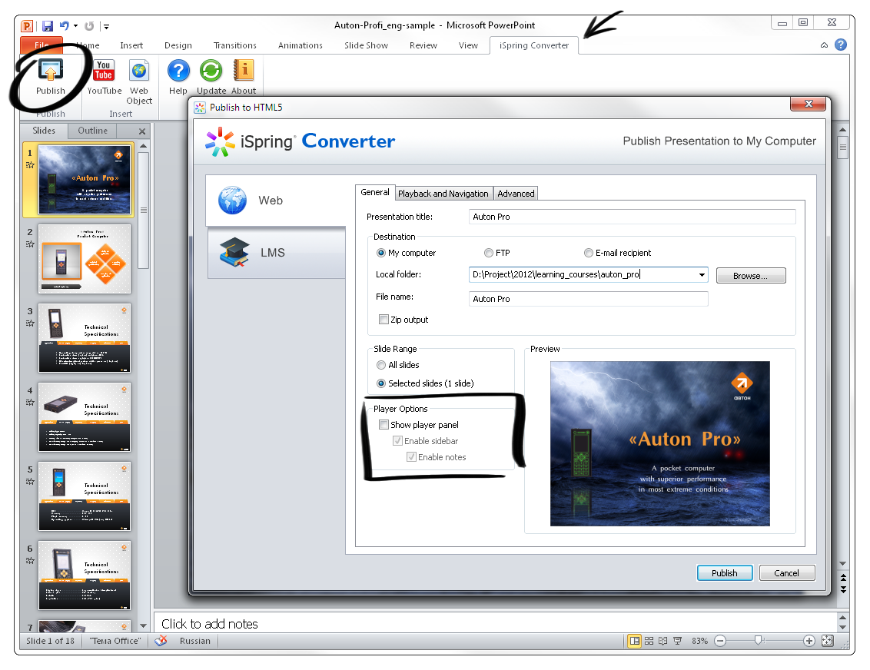Close the Publish to HTML5 dialog
870x670 pixels.
(x=809, y=104)
